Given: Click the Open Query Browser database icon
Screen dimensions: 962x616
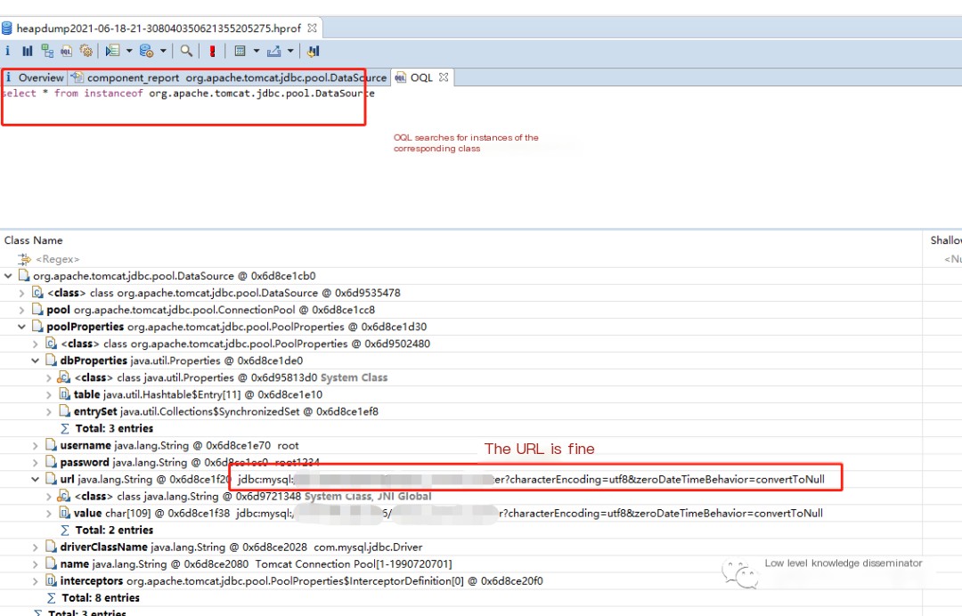Looking at the screenshot, I should (x=147, y=51).
